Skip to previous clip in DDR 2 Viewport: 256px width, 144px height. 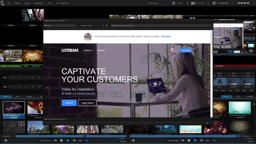183,140
